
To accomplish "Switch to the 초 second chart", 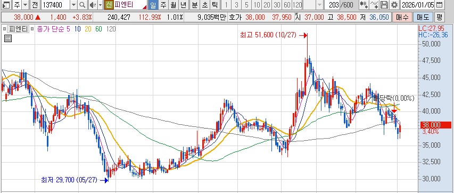I will (x=204, y=5).
